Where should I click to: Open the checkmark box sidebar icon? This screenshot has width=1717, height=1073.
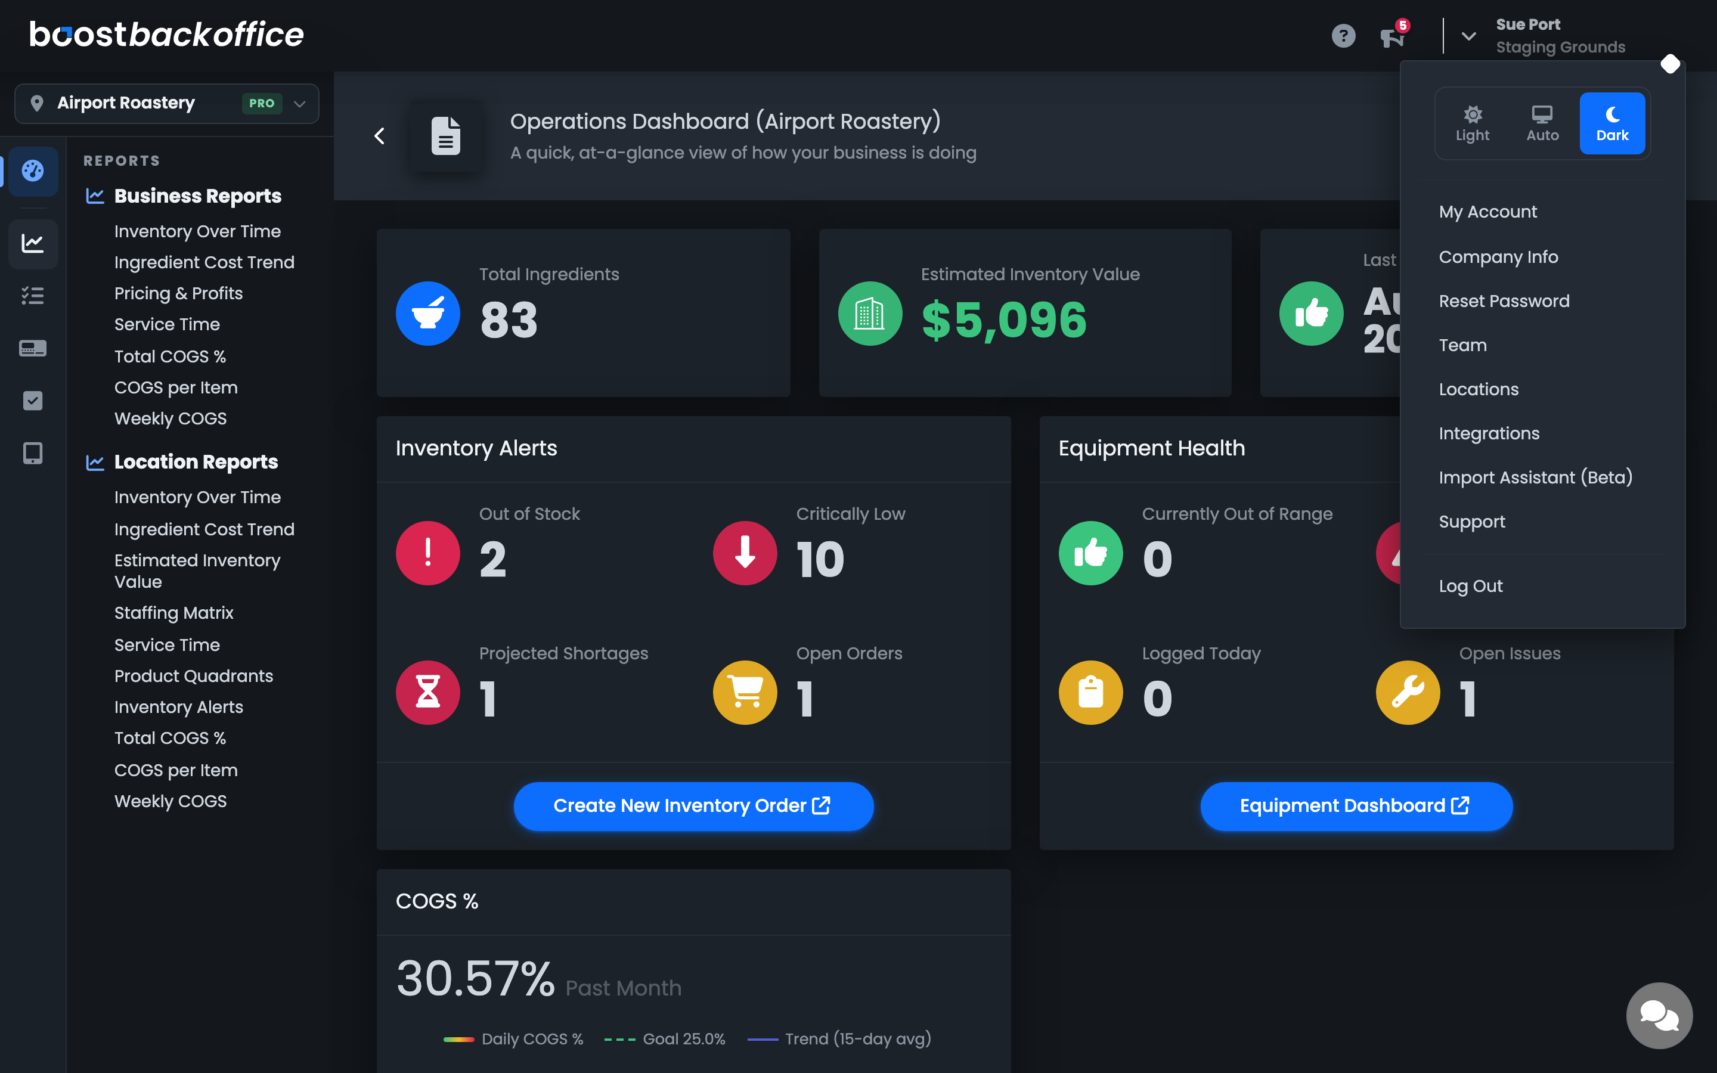pyautogui.click(x=33, y=401)
